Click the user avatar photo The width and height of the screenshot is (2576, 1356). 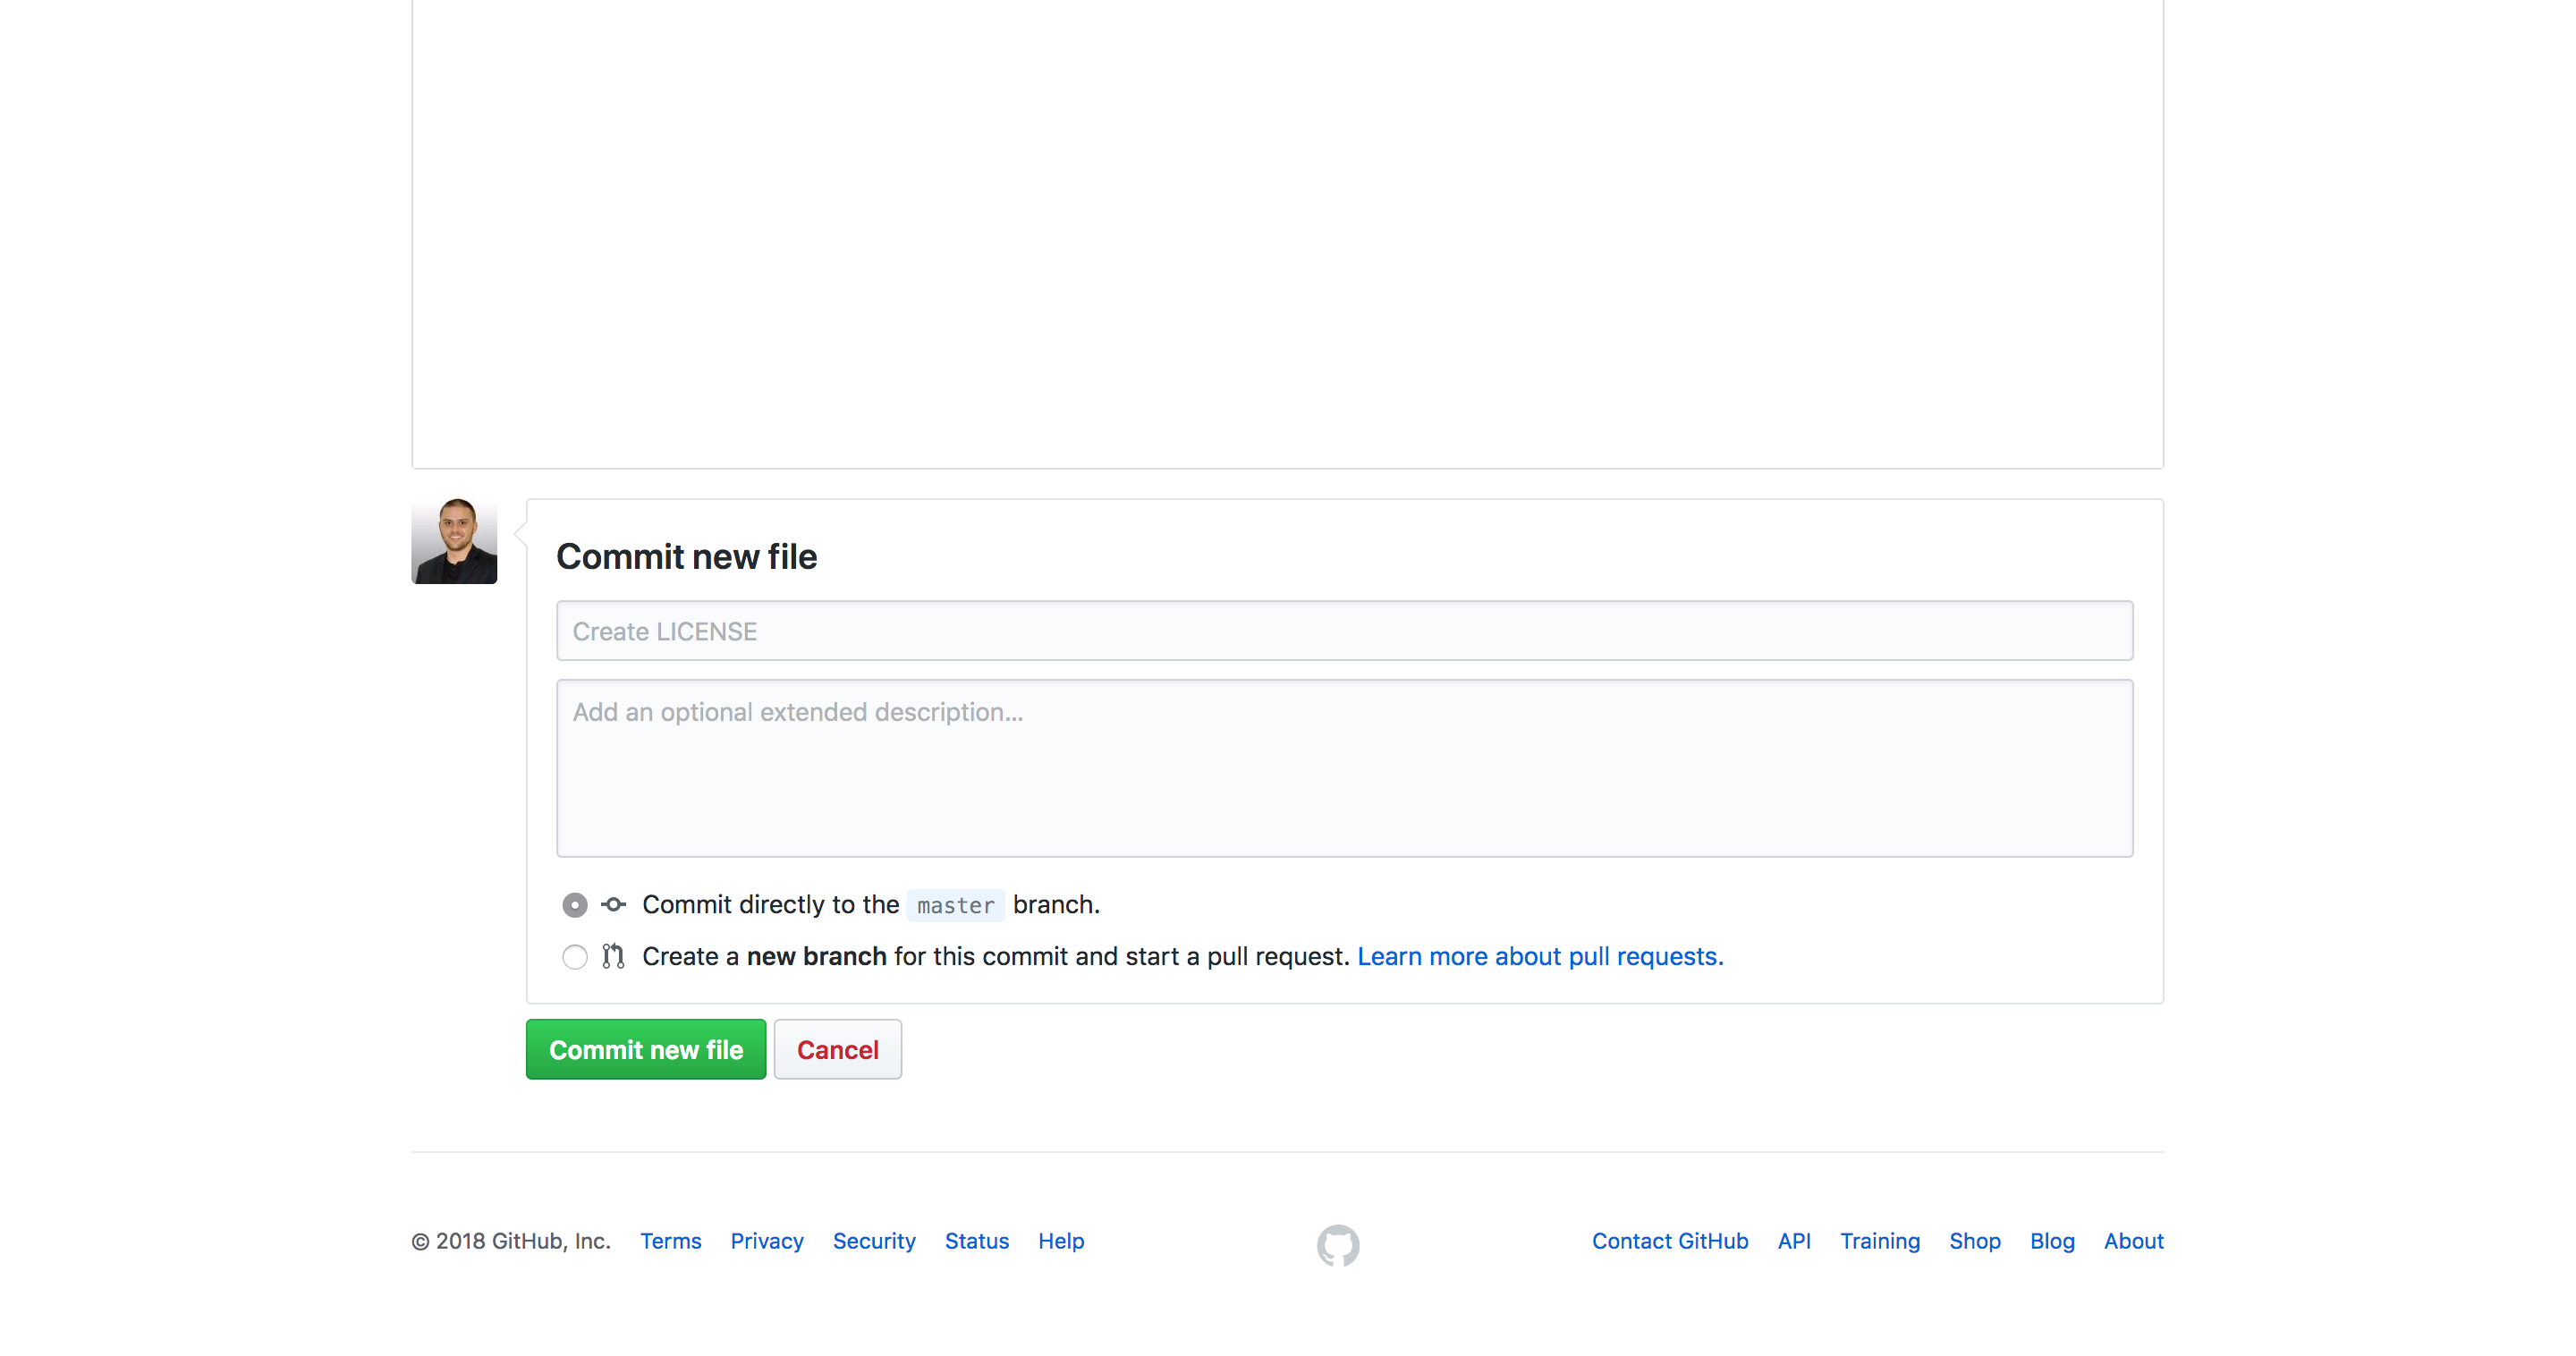[454, 541]
